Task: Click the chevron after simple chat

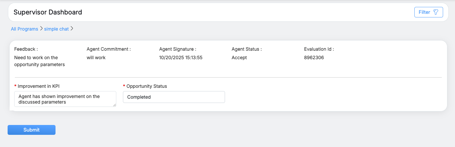Action: tap(72, 29)
